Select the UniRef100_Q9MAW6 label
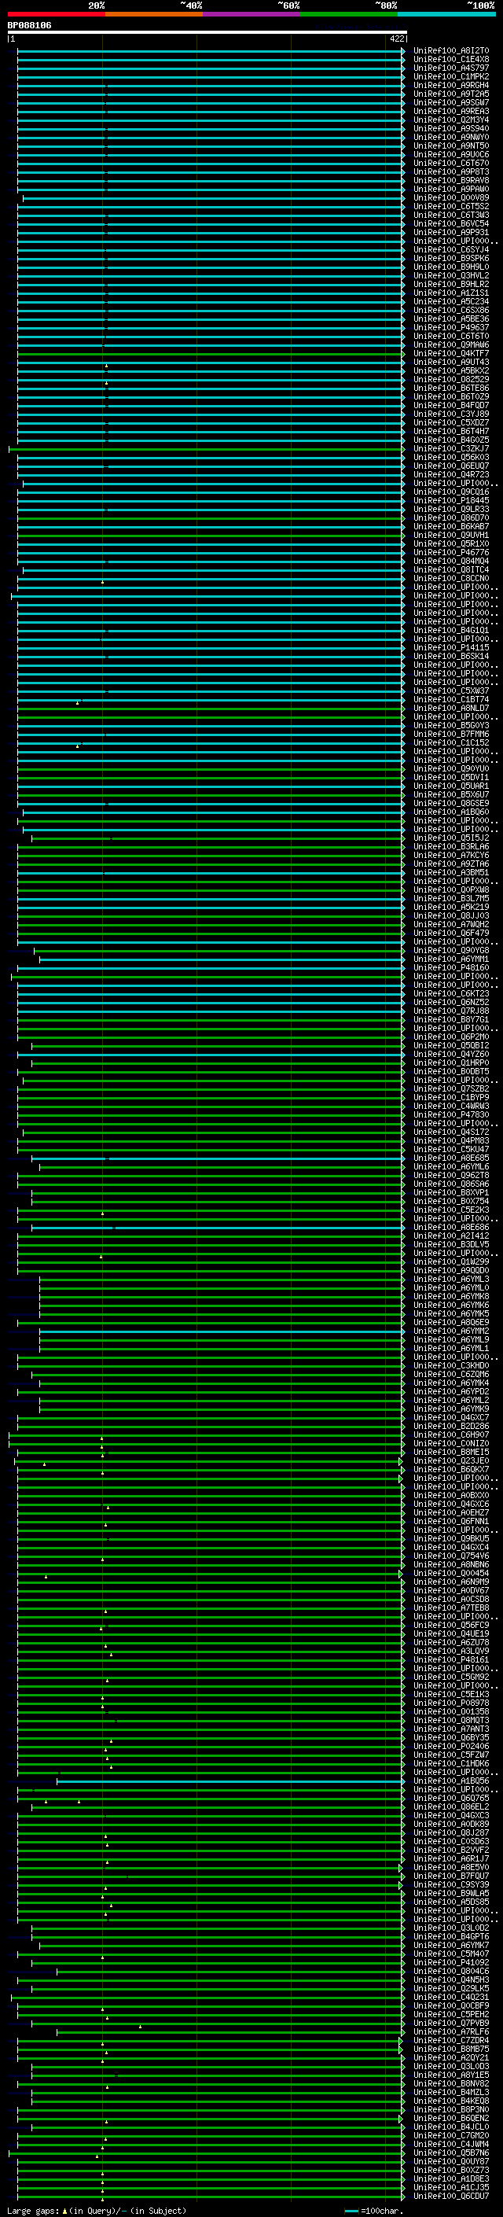Screen dimensions: 503x2217 point(451,344)
